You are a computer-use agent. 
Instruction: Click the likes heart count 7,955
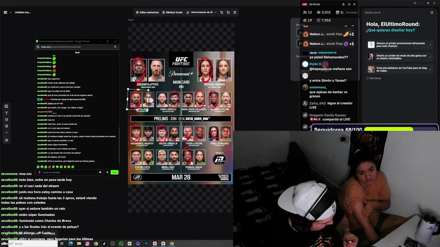[x=324, y=20]
